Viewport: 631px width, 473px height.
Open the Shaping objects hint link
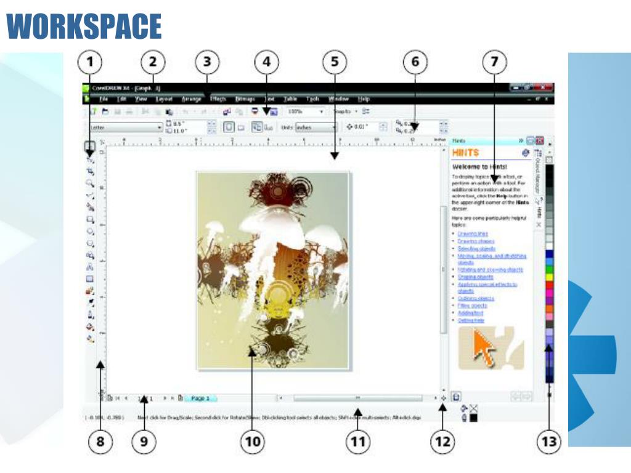[x=475, y=277]
